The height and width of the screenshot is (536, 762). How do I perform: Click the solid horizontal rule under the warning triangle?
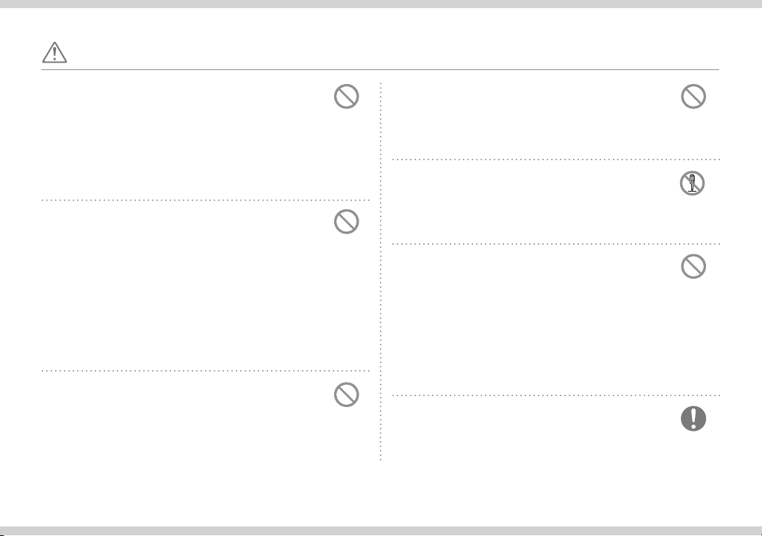coord(380,69)
